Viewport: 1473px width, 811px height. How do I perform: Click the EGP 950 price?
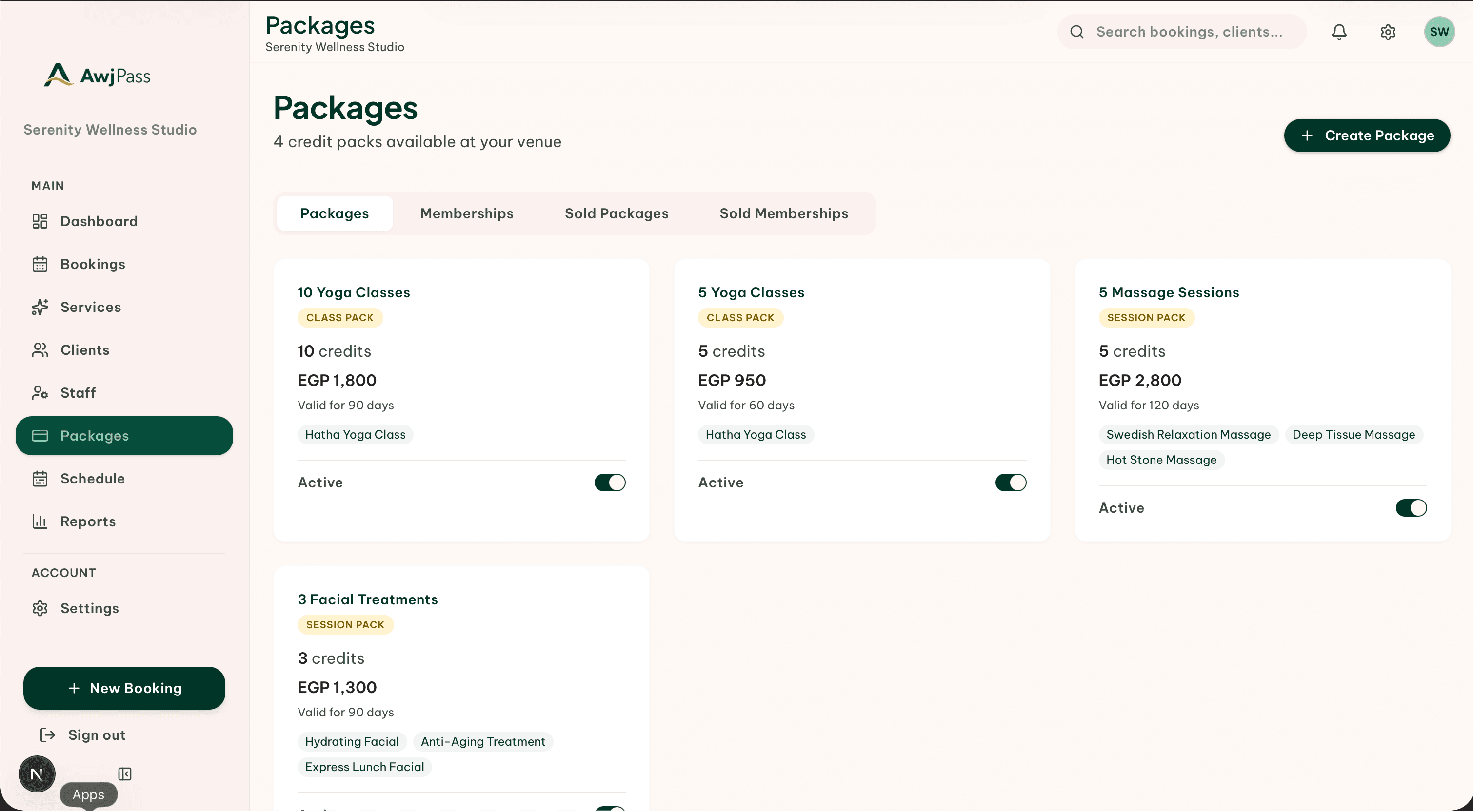pyautogui.click(x=731, y=380)
